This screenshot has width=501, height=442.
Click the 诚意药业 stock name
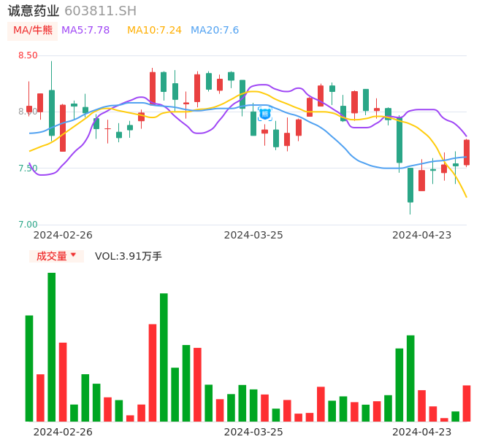(x=34, y=11)
